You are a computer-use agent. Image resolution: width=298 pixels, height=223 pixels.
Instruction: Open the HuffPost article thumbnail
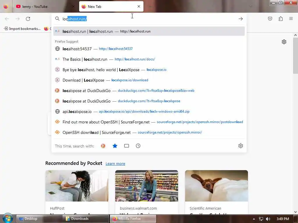click(77, 186)
